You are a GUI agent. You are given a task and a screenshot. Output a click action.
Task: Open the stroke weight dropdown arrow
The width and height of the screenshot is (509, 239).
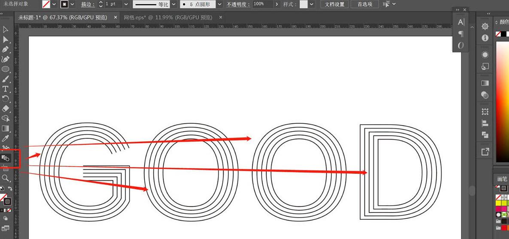pos(126,4)
